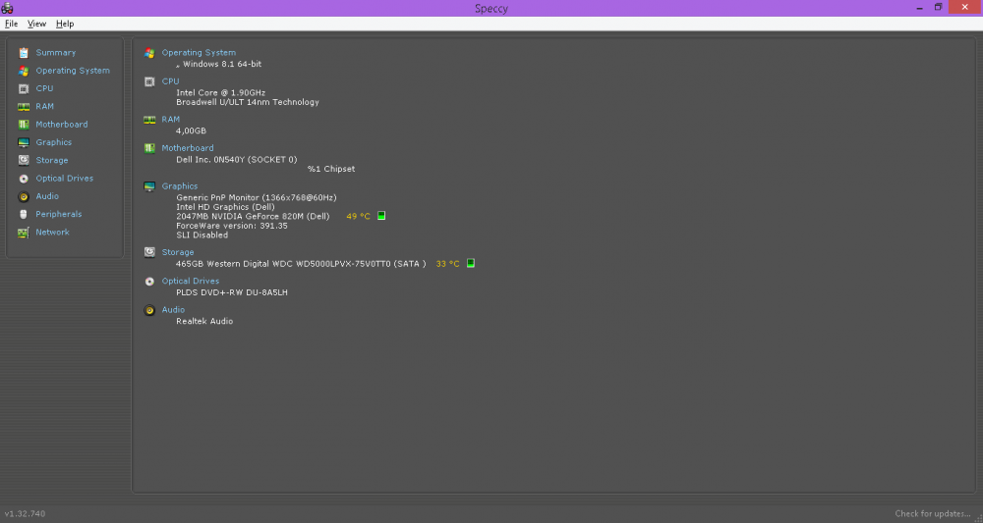
Task: Click green temperature indicator next to 49 °C
Action: coord(381,216)
